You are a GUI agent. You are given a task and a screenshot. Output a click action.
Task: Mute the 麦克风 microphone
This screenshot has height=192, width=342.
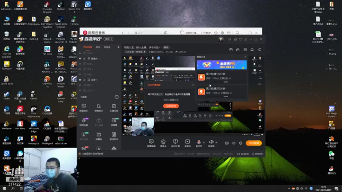(199, 143)
